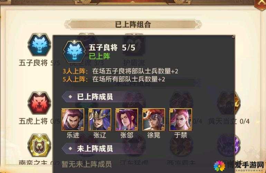View 张郃 hero portrait
The width and height of the screenshot is (266, 173).
(x=127, y=120)
